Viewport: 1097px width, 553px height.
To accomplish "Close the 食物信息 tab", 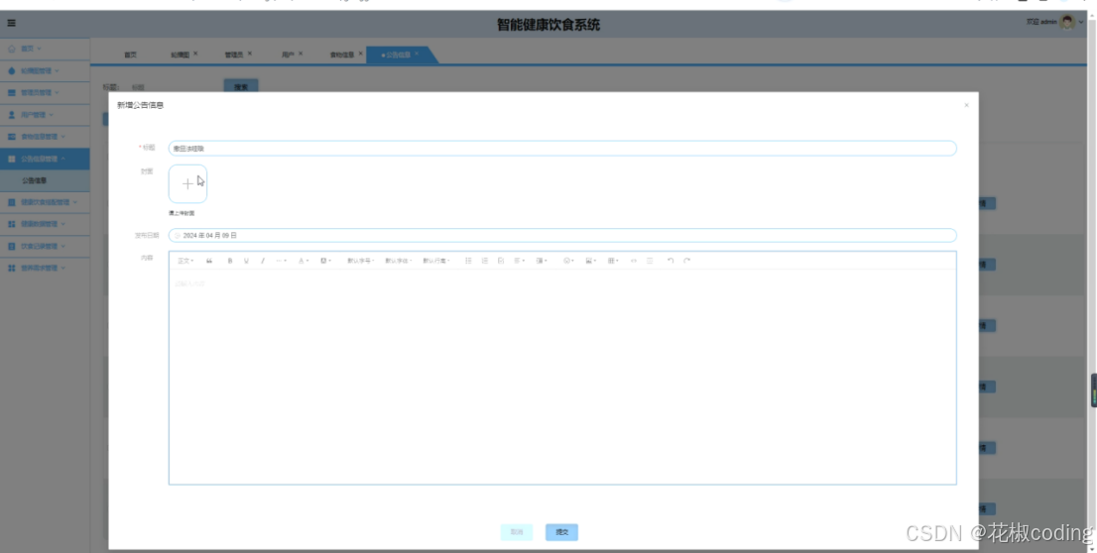I will 361,54.
